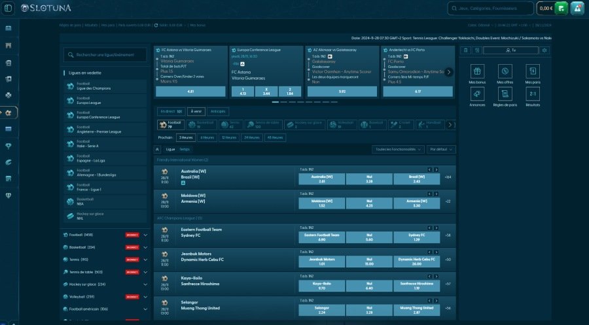The height and width of the screenshot is (325, 589).
Task: Switch grouping to Temps
Action: [x=185, y=149]
